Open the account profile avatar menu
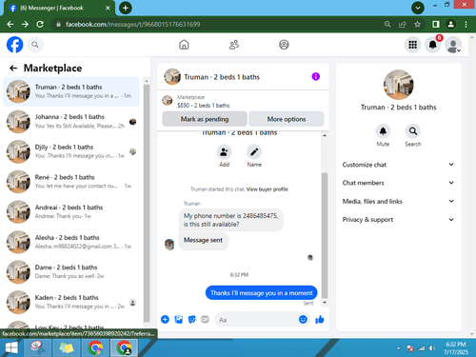Screen dimensions: 476x357 click(453, 45)
